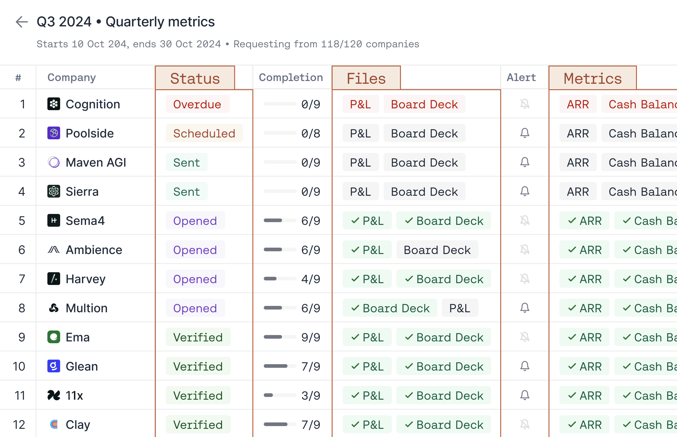Click the Harvey company logo
This screenshot has height=437, width=677.
point(54,279)
